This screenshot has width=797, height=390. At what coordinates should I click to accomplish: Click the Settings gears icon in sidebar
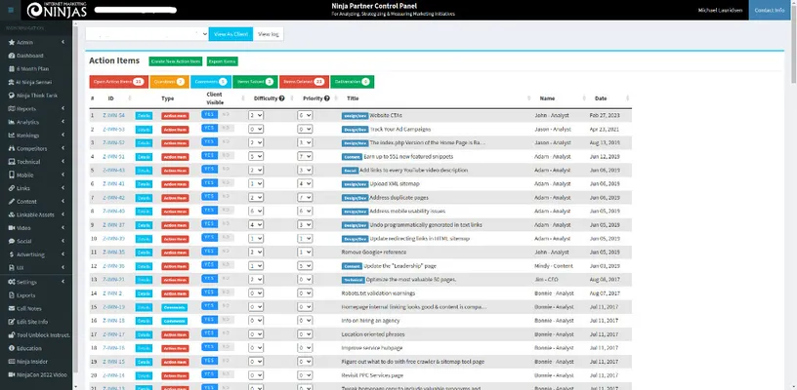click(x=10, y=281)
